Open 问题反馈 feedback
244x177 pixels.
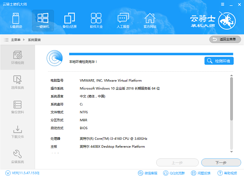coord(201,173)
